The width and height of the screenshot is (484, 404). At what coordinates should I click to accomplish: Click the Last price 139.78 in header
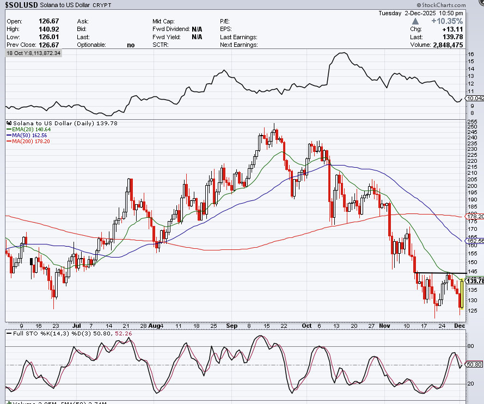(x=453, y=37)
